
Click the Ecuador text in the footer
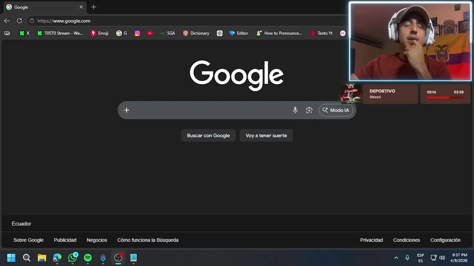click(x=21, y=224)
